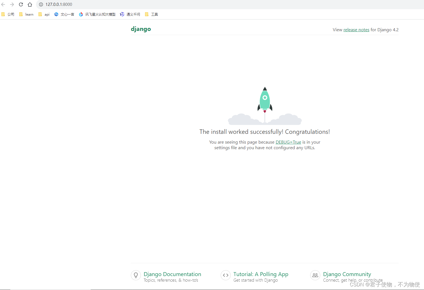
Task: Click the browser forward arrow
Action: (x=12, y=4)
